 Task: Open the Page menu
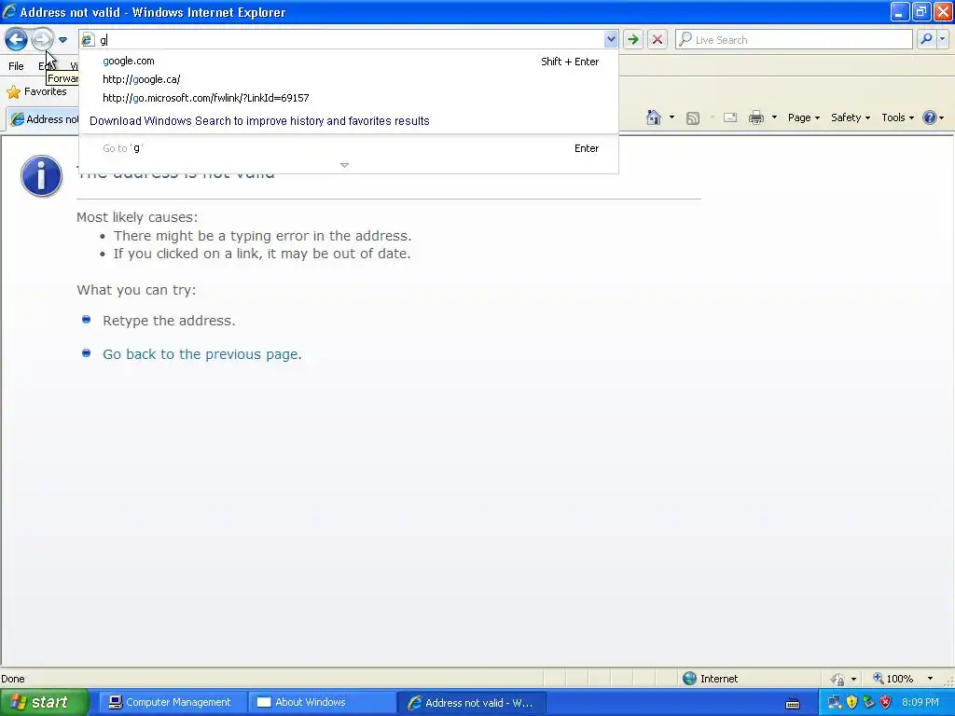coord(803,117)
